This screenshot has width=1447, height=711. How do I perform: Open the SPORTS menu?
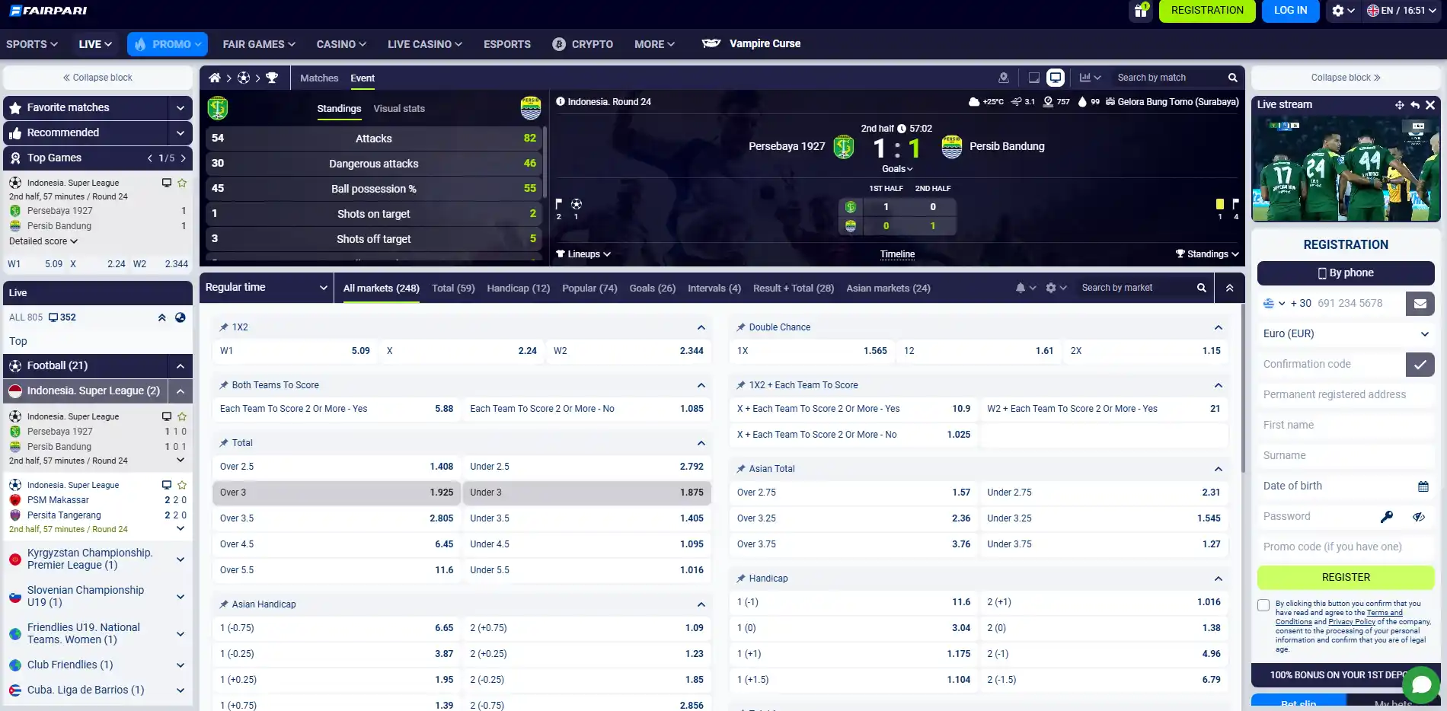coord(32,44)
